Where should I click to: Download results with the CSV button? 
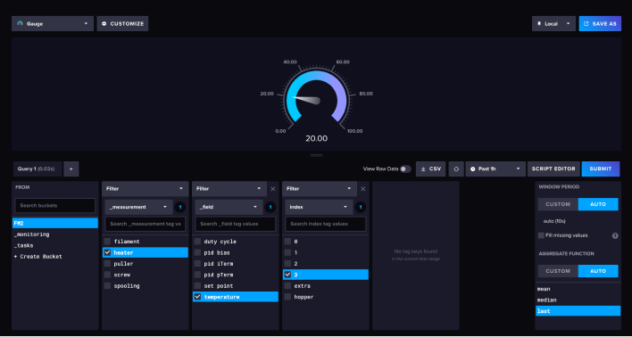point(430,168)
